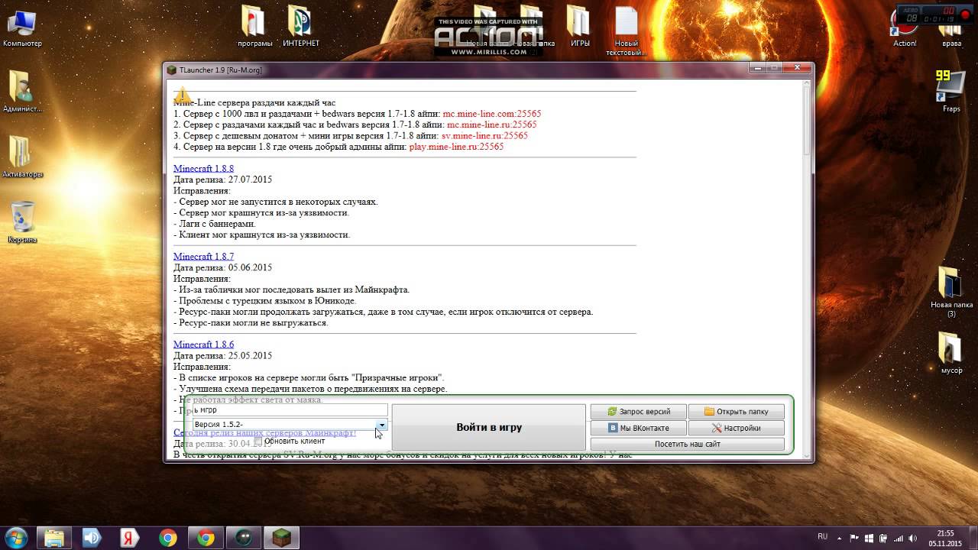Open the ИГРЫ desktop folder
This screenshot has width=978, height=550.
click(x=580, y=27)
